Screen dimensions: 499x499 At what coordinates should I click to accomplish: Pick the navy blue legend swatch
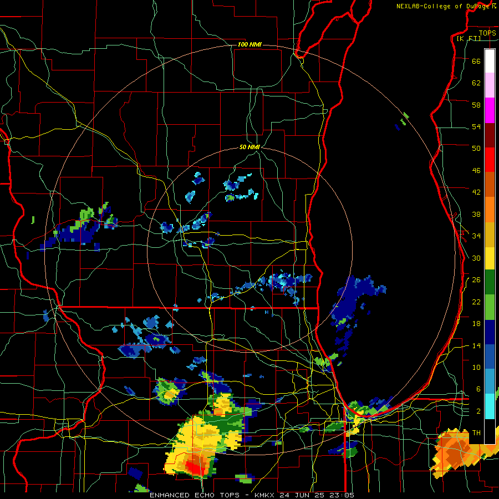(490, 332)
